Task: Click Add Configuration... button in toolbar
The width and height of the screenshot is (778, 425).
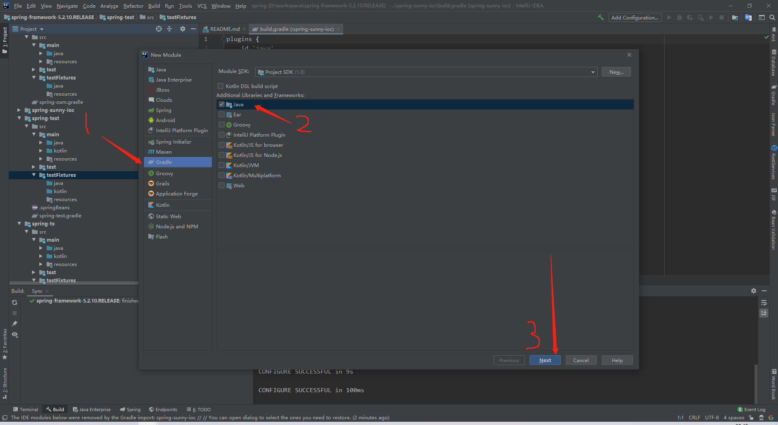Action: (x=635, y=17)
